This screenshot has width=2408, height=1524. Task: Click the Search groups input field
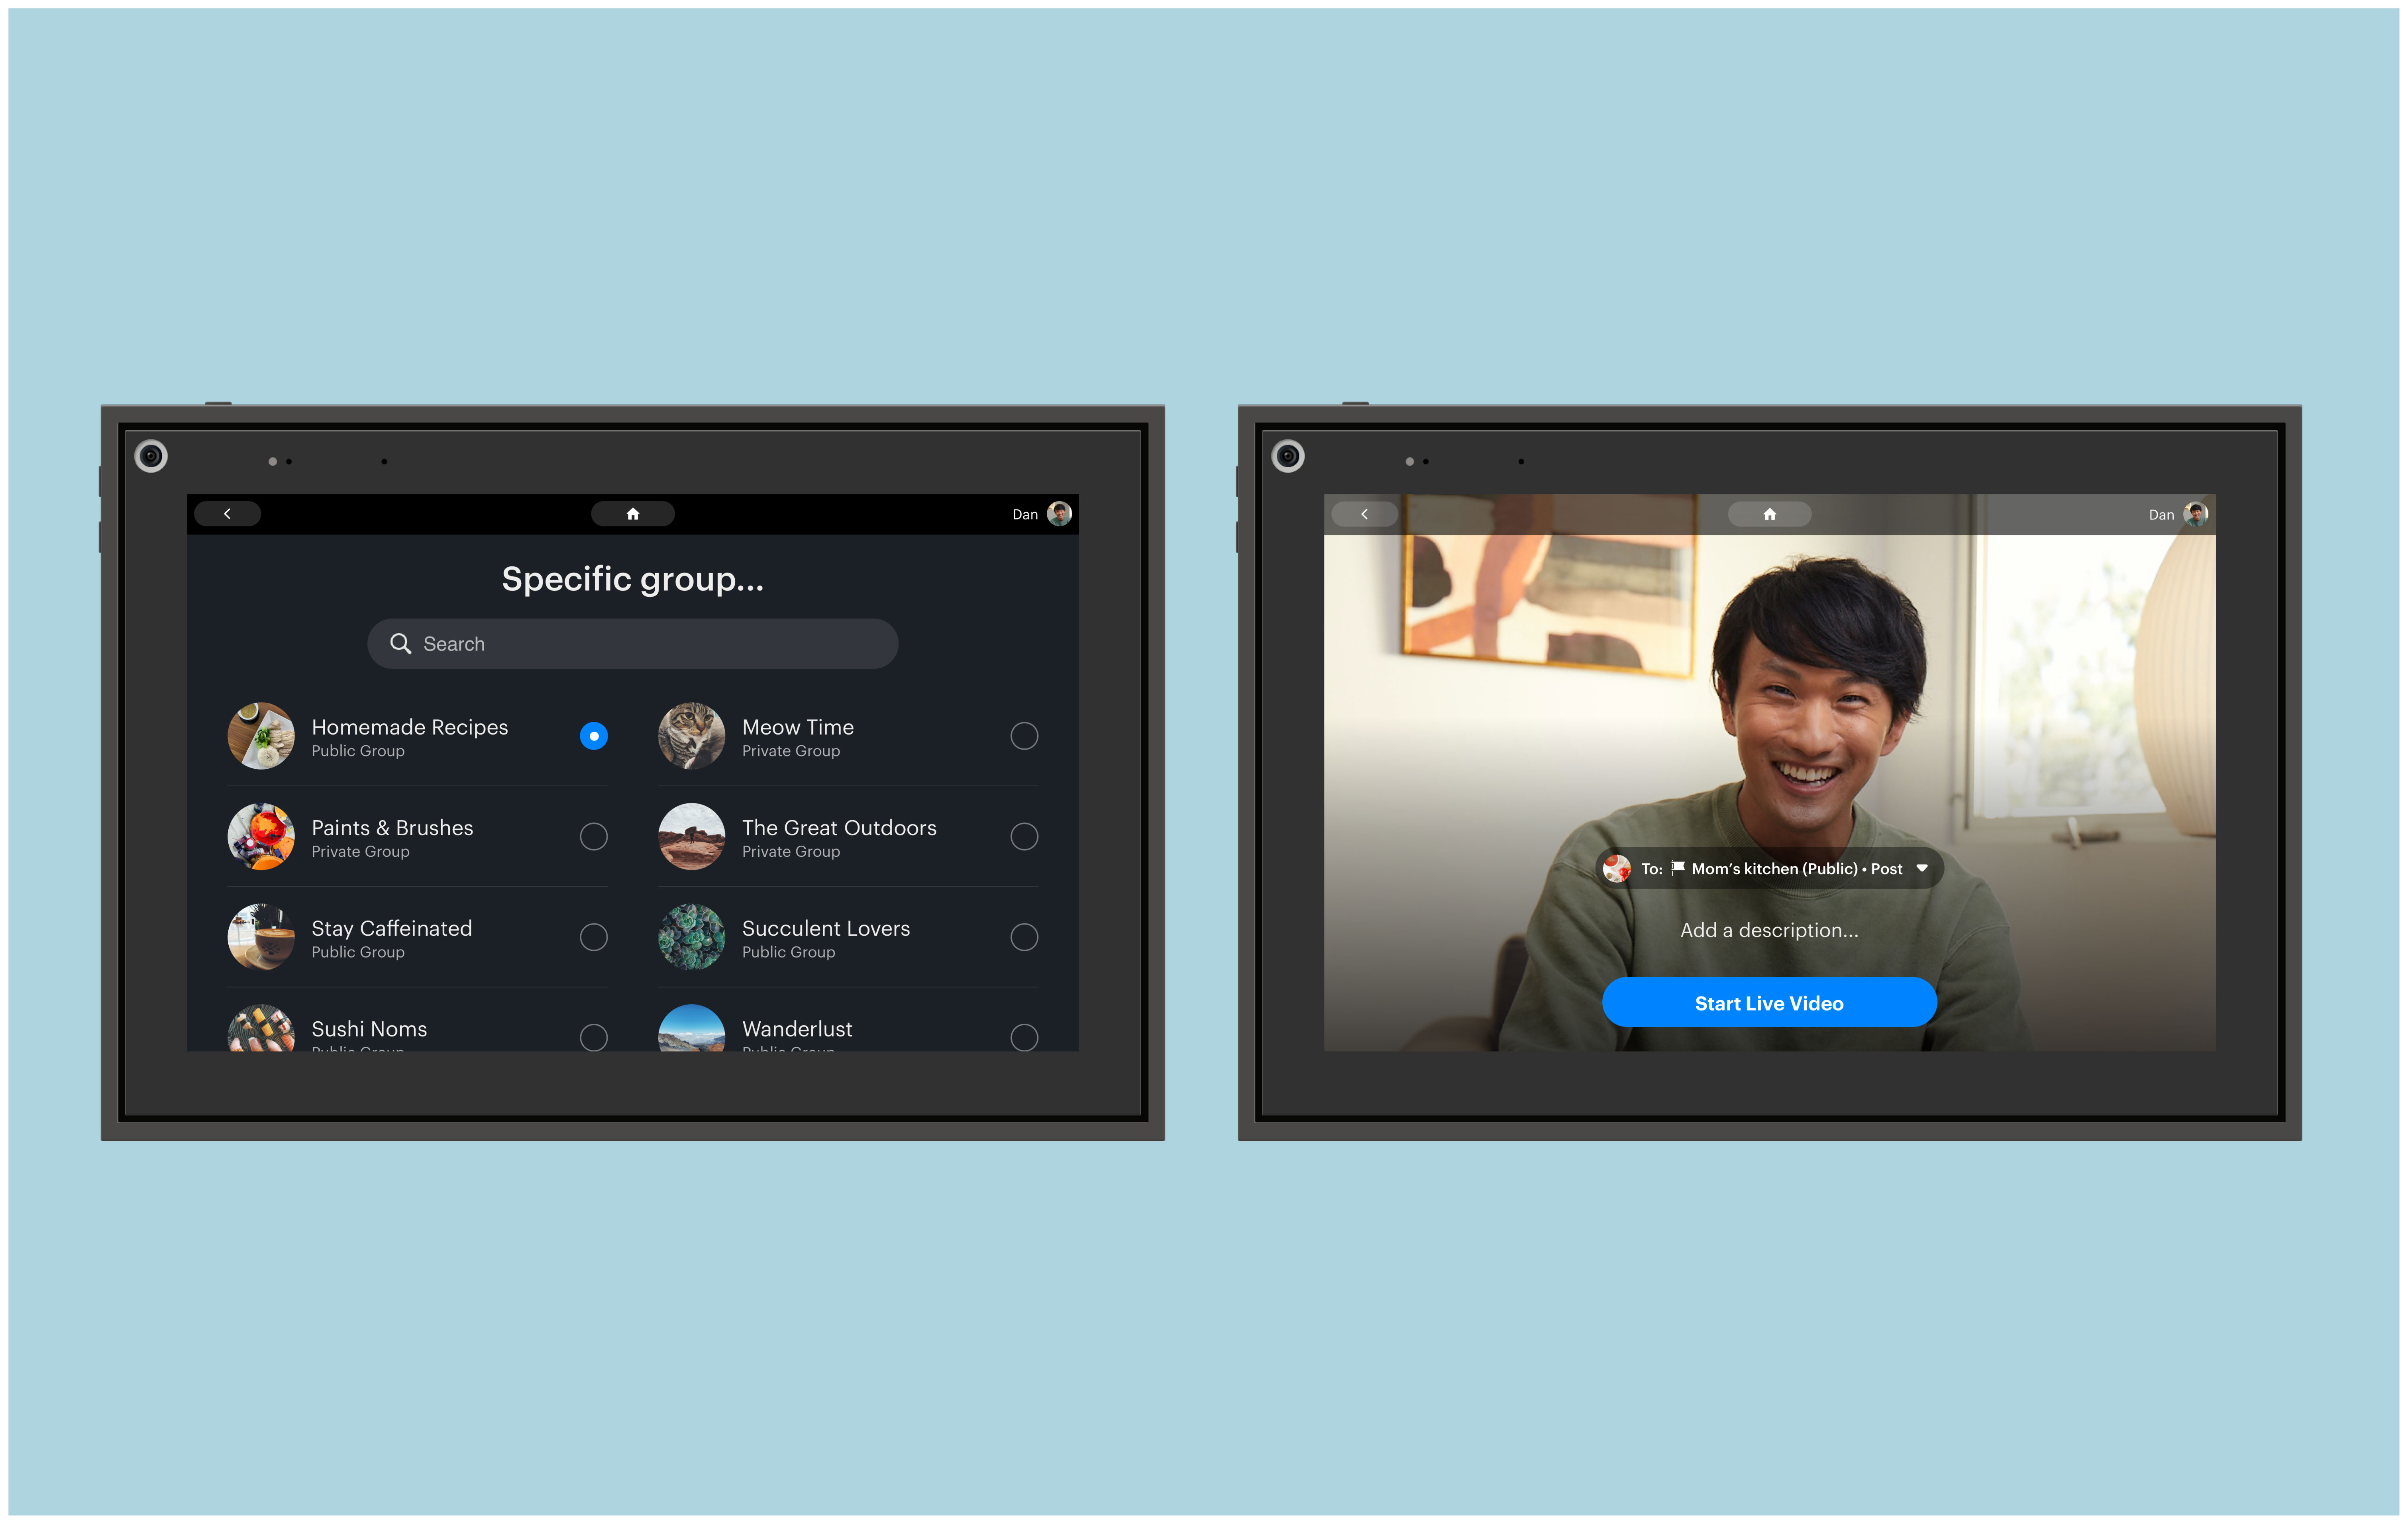(650, 644)
